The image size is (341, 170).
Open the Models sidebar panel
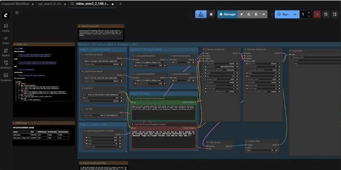(6, 52)
